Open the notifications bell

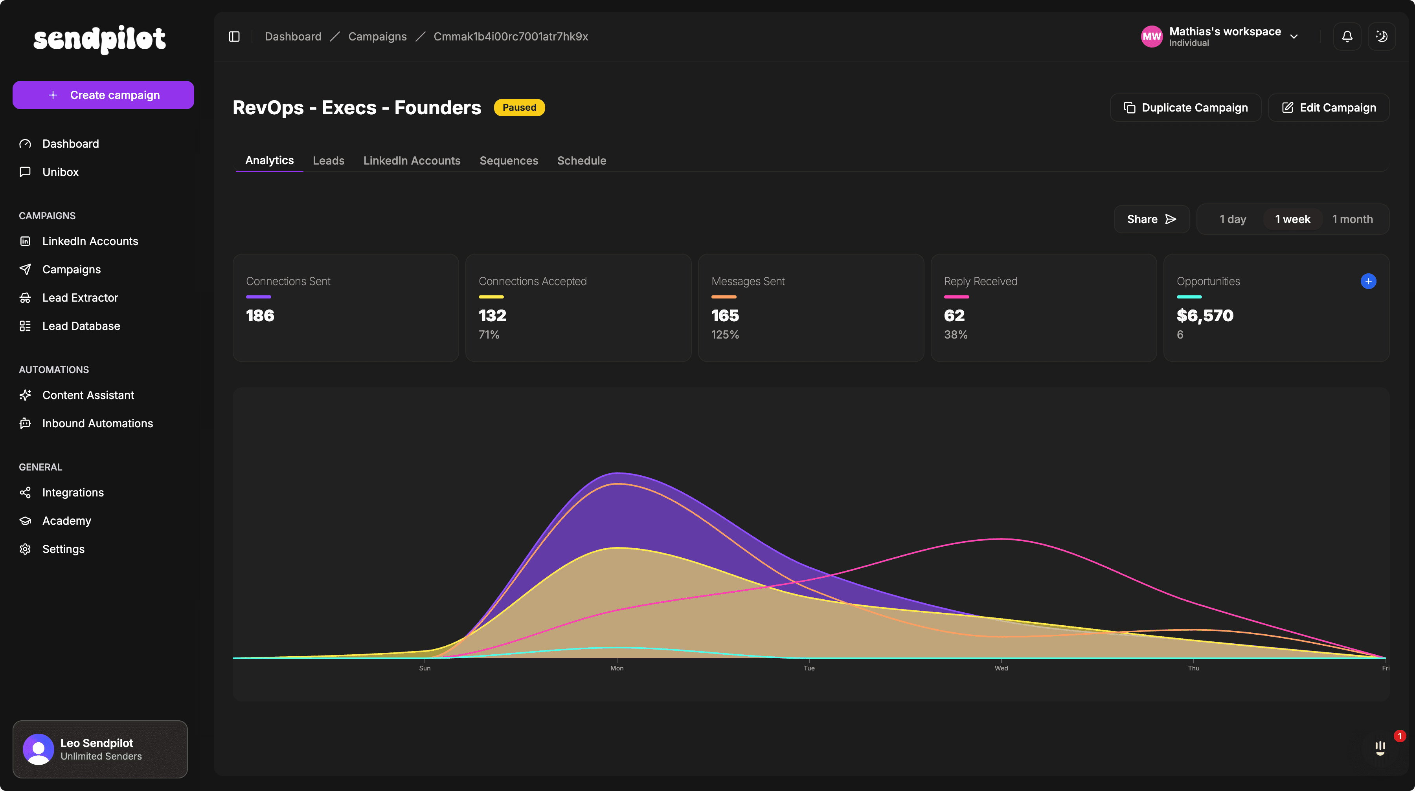click(1347, 36)
